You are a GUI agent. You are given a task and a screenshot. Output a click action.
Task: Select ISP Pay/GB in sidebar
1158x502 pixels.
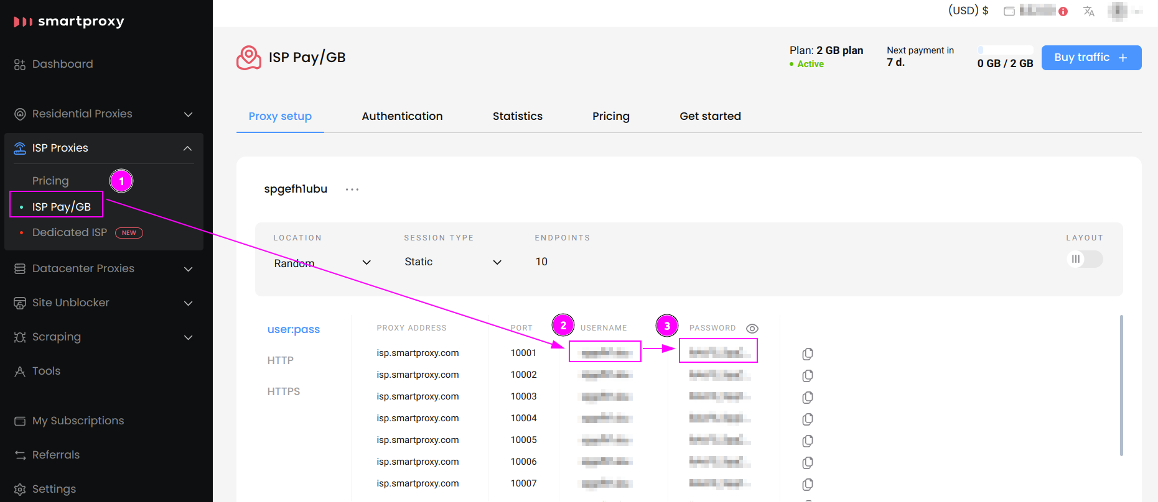(61, 207)
